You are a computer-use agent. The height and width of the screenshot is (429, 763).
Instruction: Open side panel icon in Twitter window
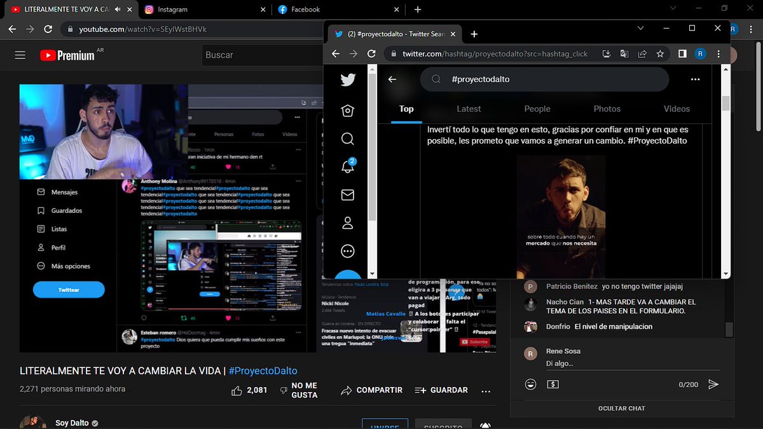(x=682, y=54)
